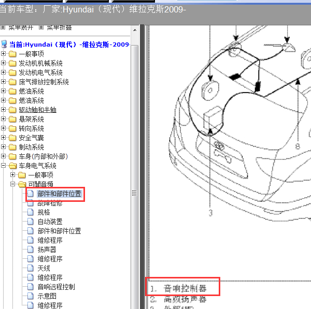Select 燃油系统 folder directly above 驱动轴和半轴
The image size is (311, 309).
pos(31,100)
